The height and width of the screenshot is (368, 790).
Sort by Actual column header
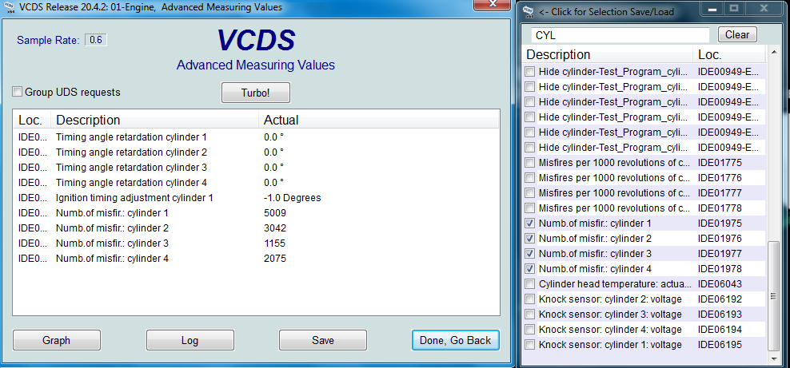[378, 121]
